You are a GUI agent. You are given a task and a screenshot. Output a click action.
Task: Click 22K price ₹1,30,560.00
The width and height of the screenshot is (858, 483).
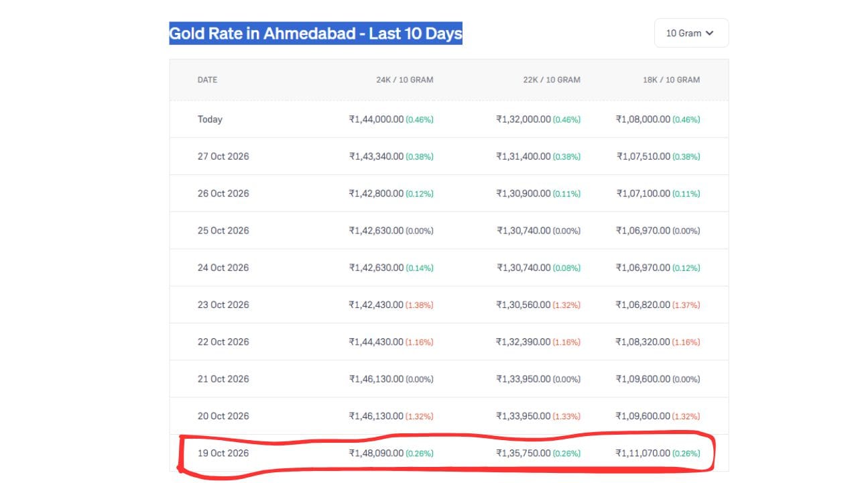coord(524,305)
